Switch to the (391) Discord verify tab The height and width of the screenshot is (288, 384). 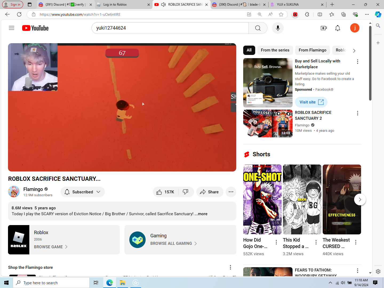coord(65,5)
